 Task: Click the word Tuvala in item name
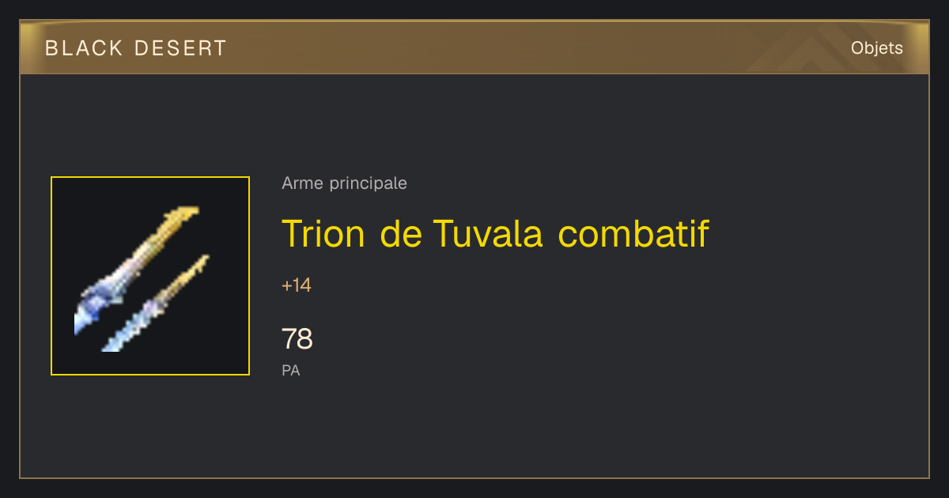pos(487,233)
